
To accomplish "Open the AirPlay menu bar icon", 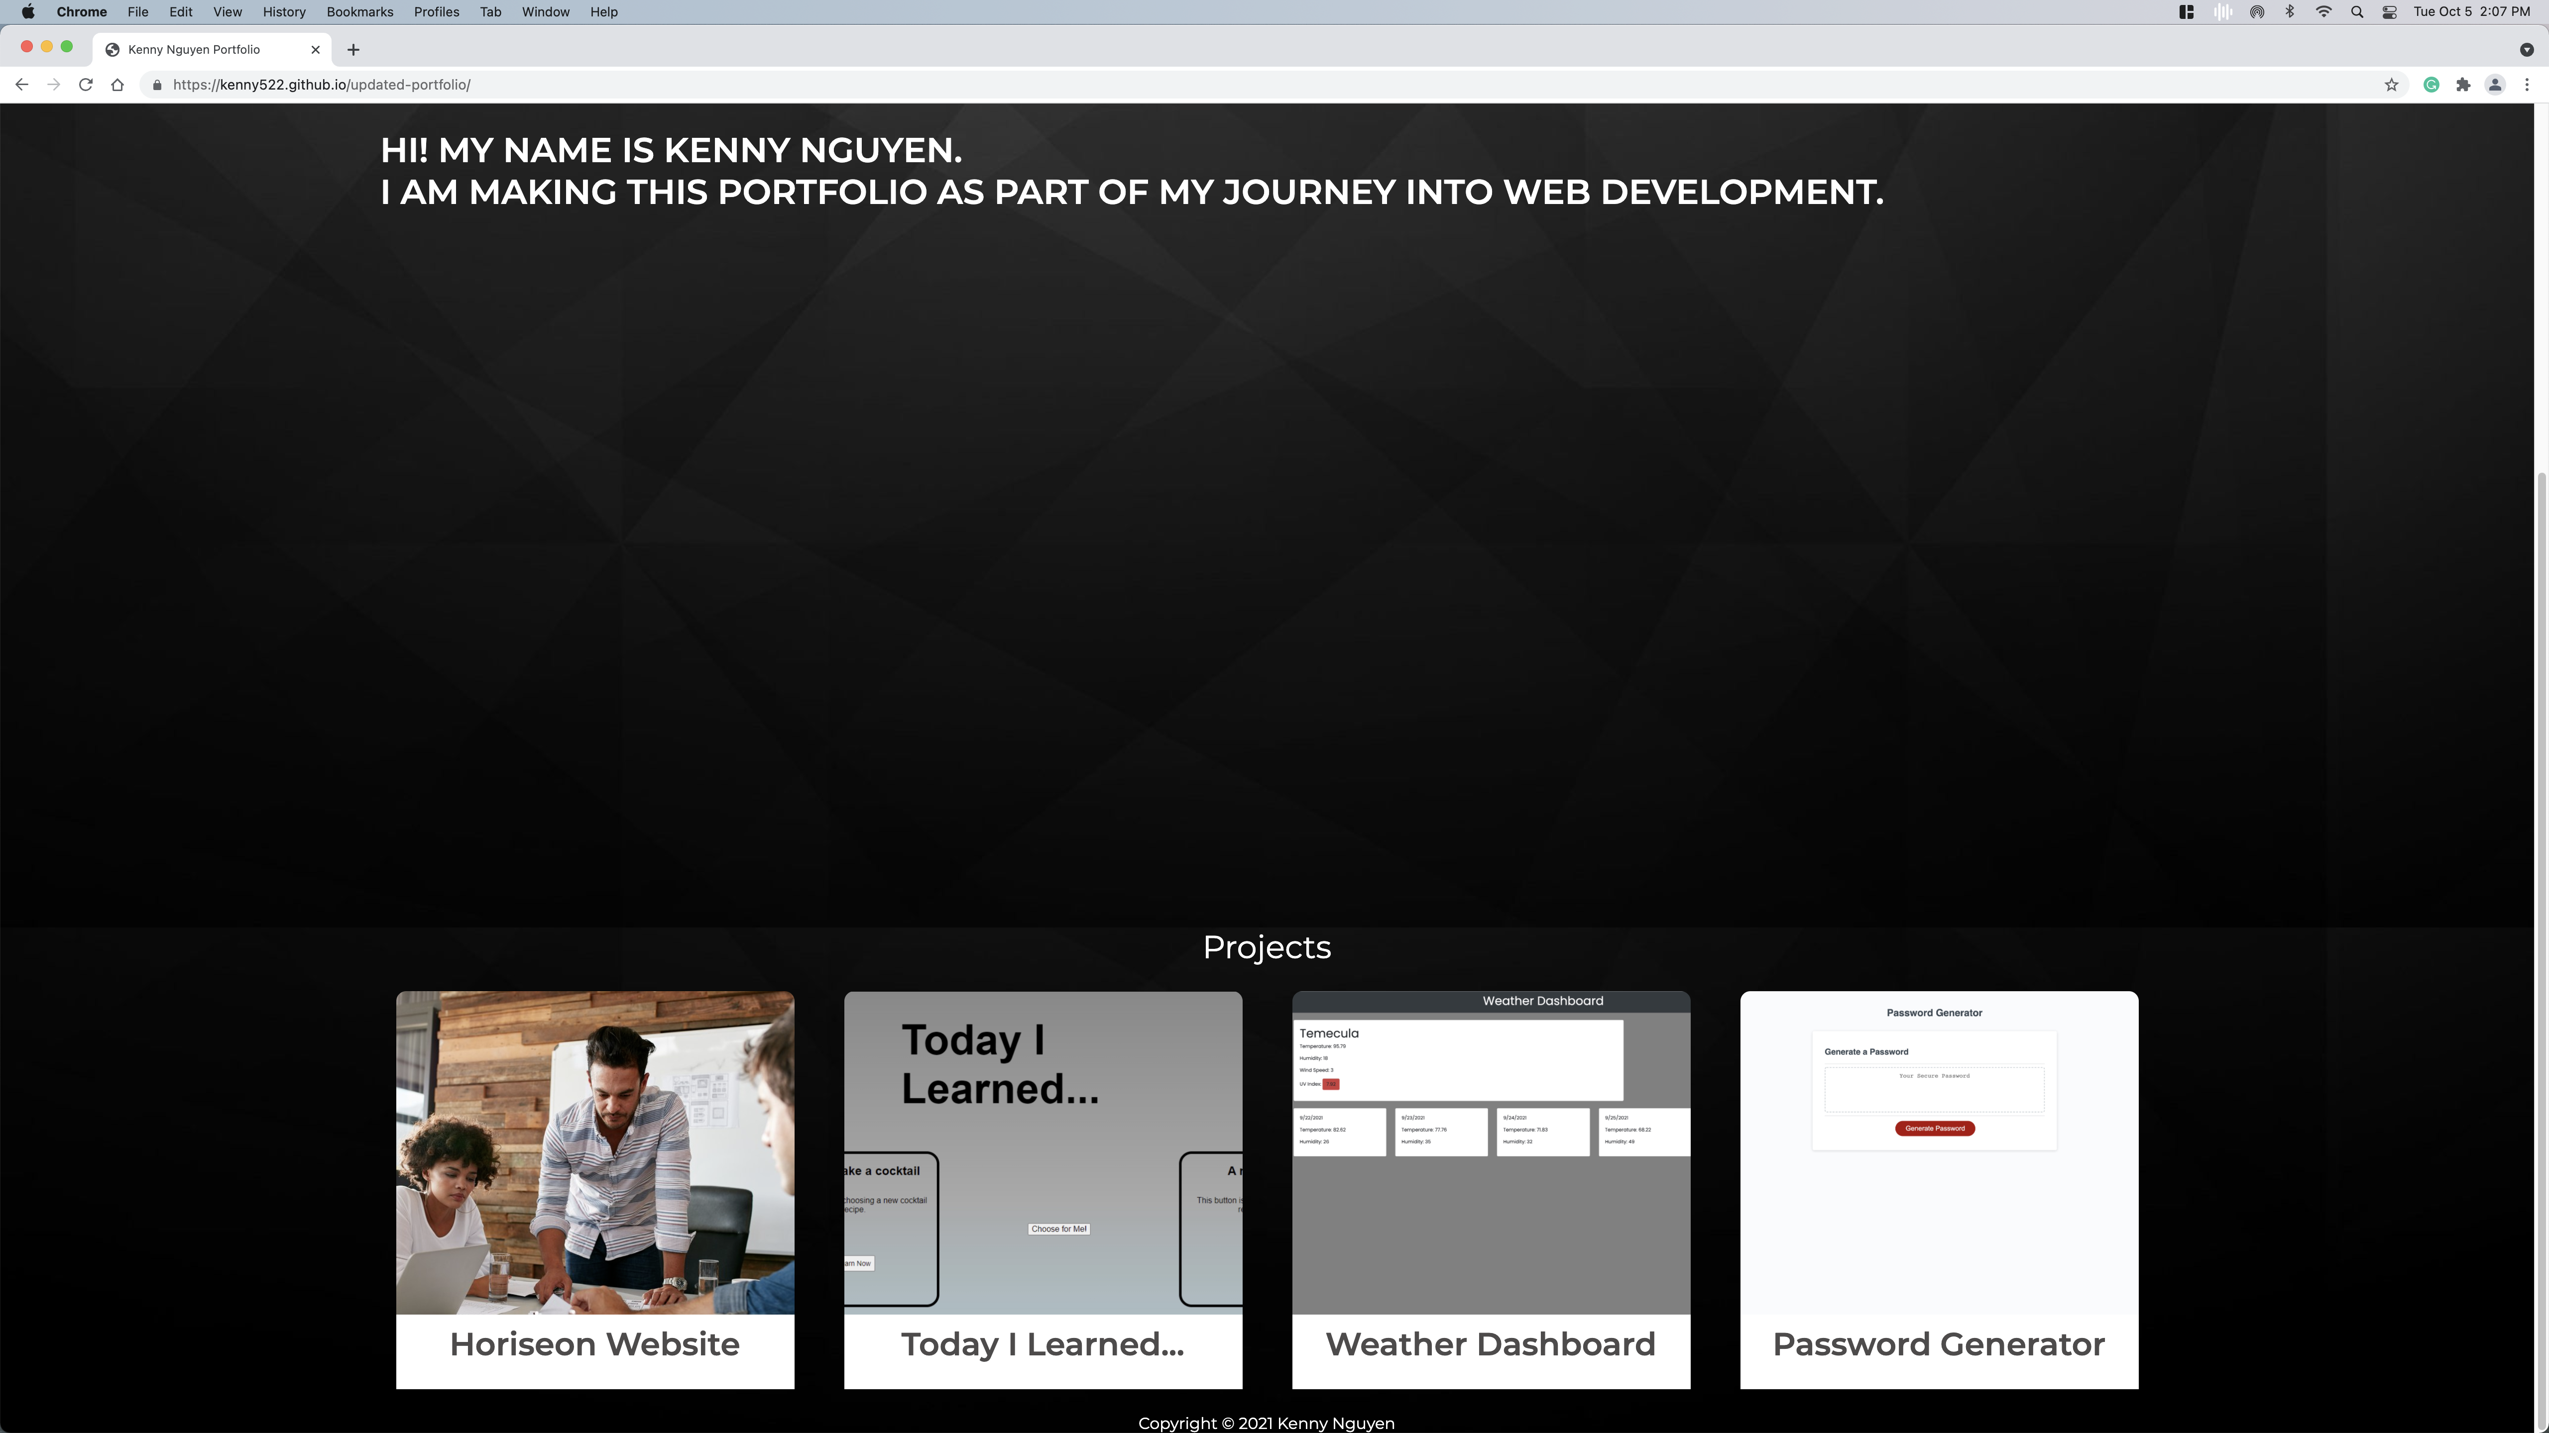I will point(2257,12).
